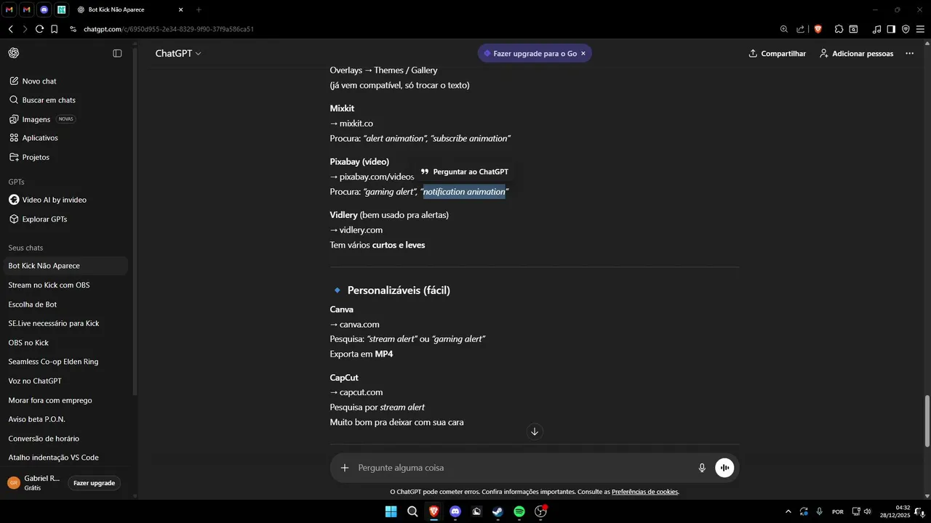Open OBS Studio from the taskbar

(x=540, y=511)
